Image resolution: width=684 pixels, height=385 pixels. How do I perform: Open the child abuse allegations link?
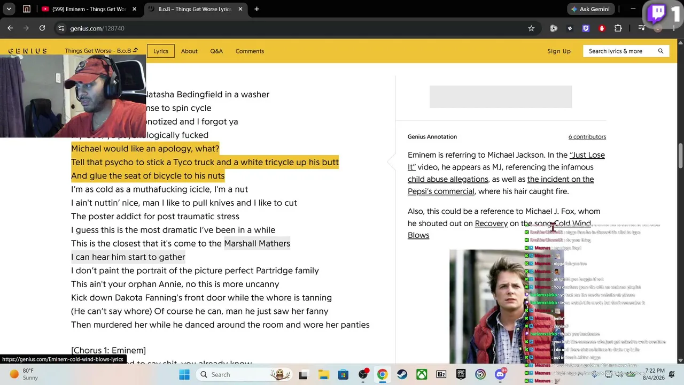click(x=448, y=179)
